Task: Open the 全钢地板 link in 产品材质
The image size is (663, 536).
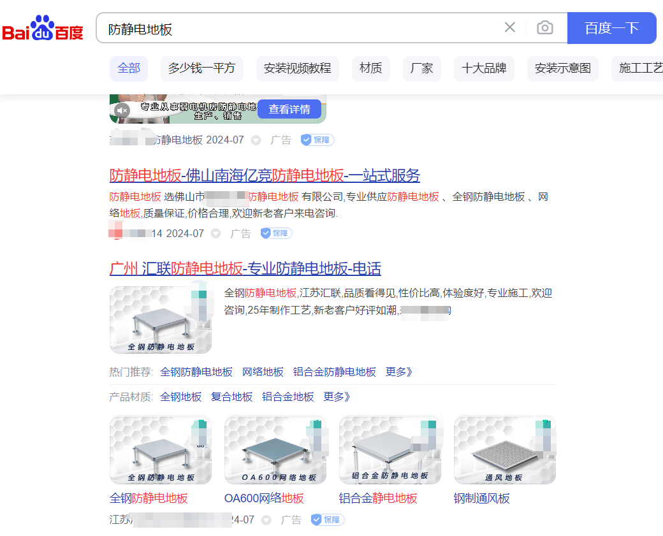Action: [180, 397]
